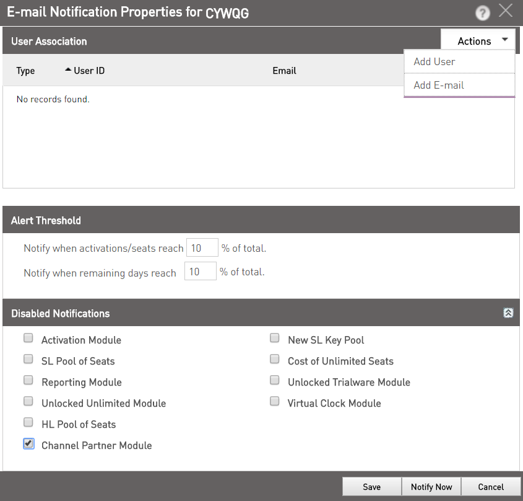Enable the Activation Module checkbox
Image resolution: width=523 pixels, height=501 pixels.
tap(28, 338)
